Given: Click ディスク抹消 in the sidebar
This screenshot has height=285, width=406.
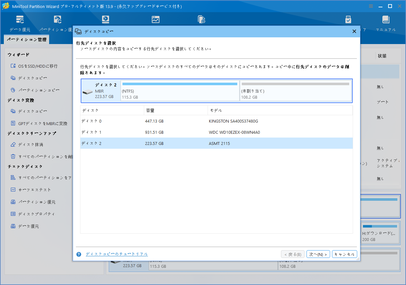Looking at the screenshot, I should (27, 145).
